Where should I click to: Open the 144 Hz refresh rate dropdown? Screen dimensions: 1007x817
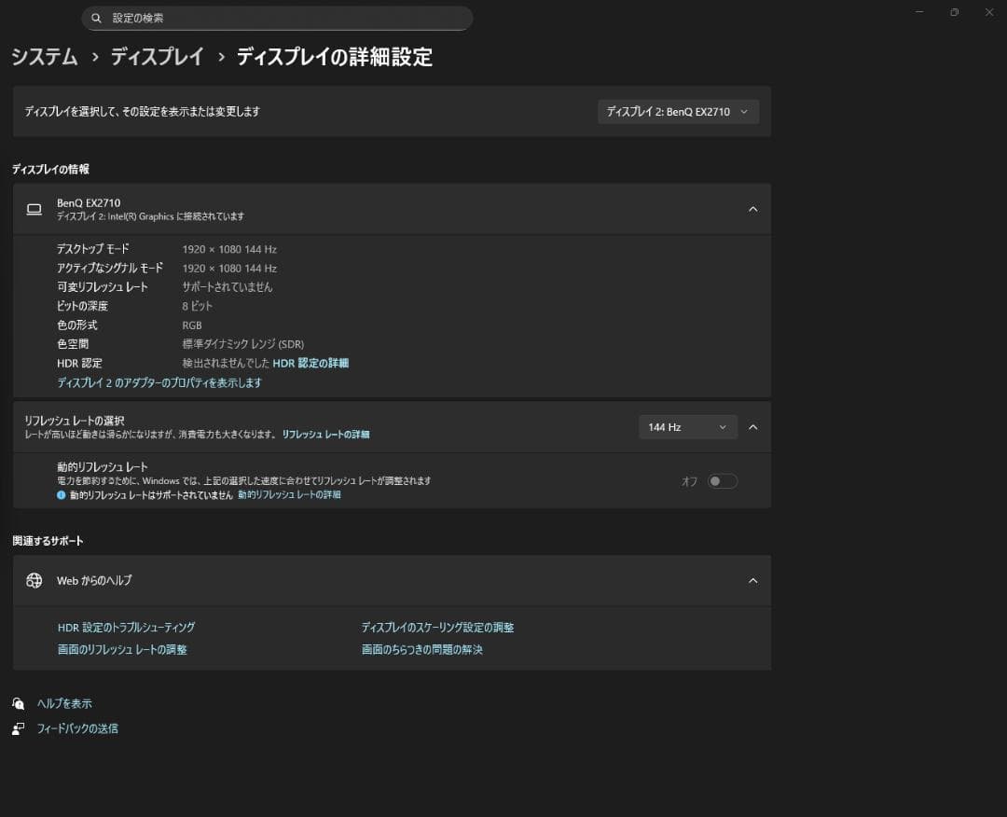point(687,426)
